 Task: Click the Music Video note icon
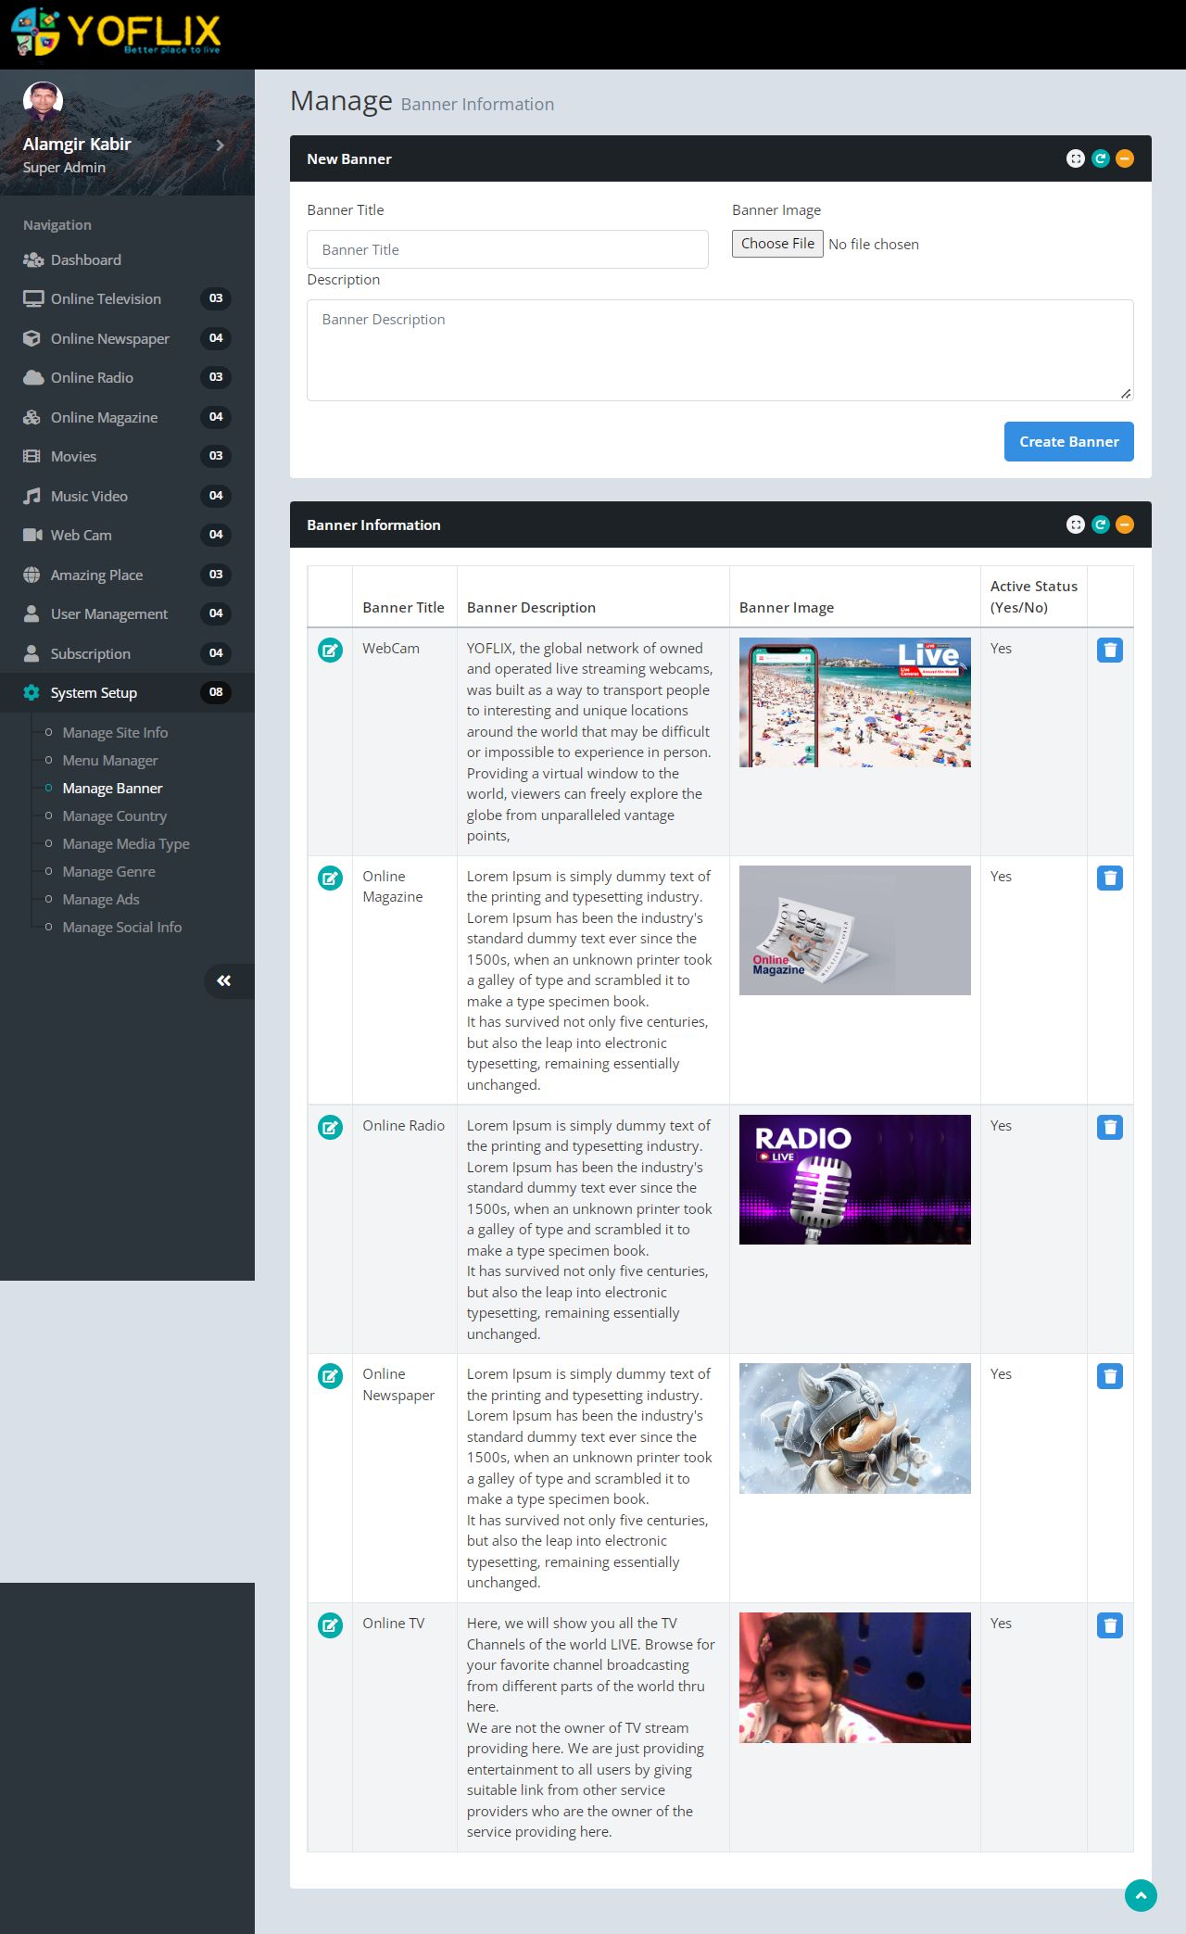point(32,497)
